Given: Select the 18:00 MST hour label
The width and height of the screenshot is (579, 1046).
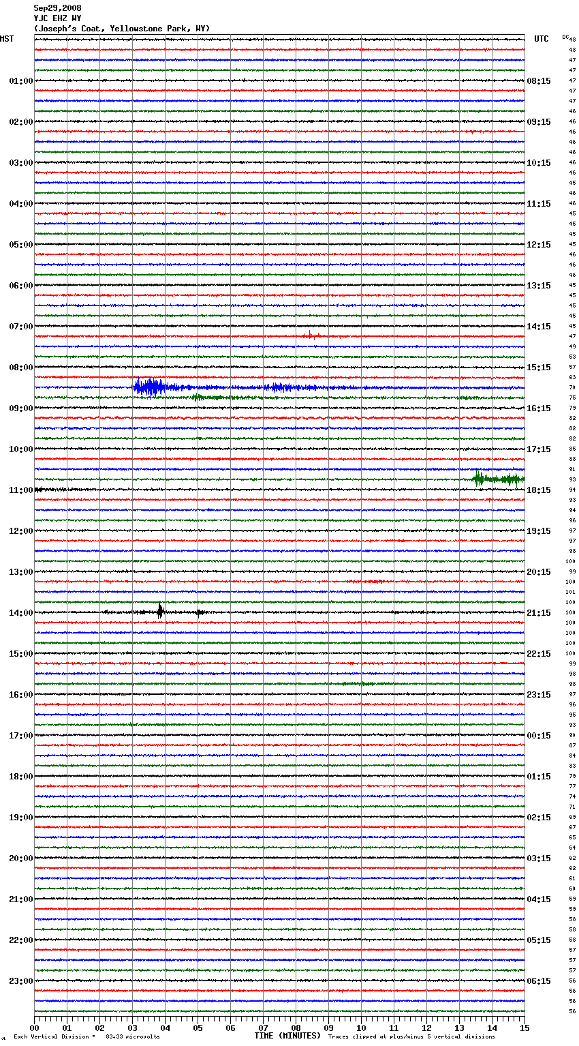Looking at the screenshot, I should pos(21,777).
